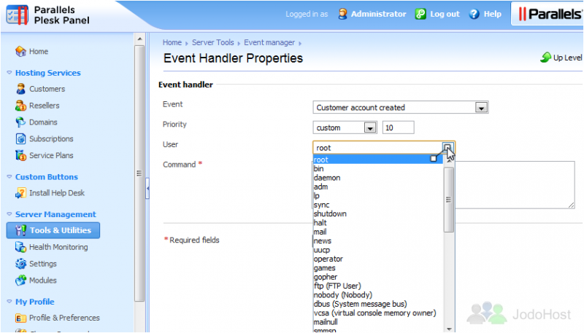The width and height of the screenshot is (584, 333).
Task: Click the Up Level link
Action: tap(567, 58)
